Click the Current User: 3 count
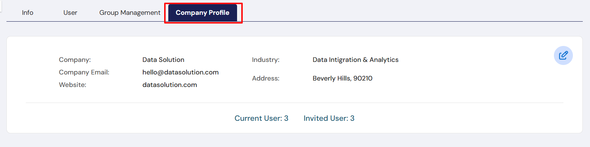The height and width of the screenshot is (147, 590). (261, 118)
